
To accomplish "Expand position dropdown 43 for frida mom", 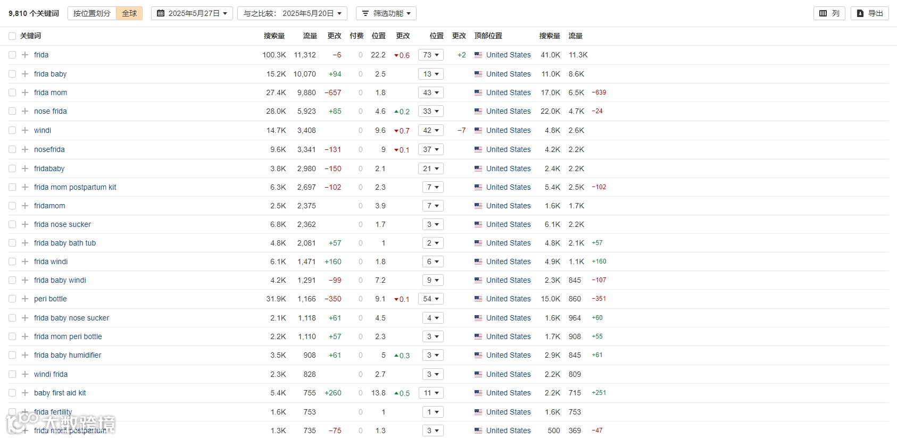I will [x=431, y=92].
